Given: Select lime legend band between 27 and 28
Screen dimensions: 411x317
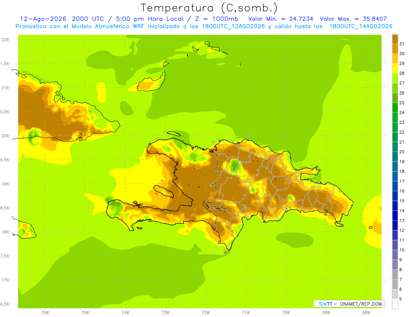Looking at the screenshot, I should (395, 78).
